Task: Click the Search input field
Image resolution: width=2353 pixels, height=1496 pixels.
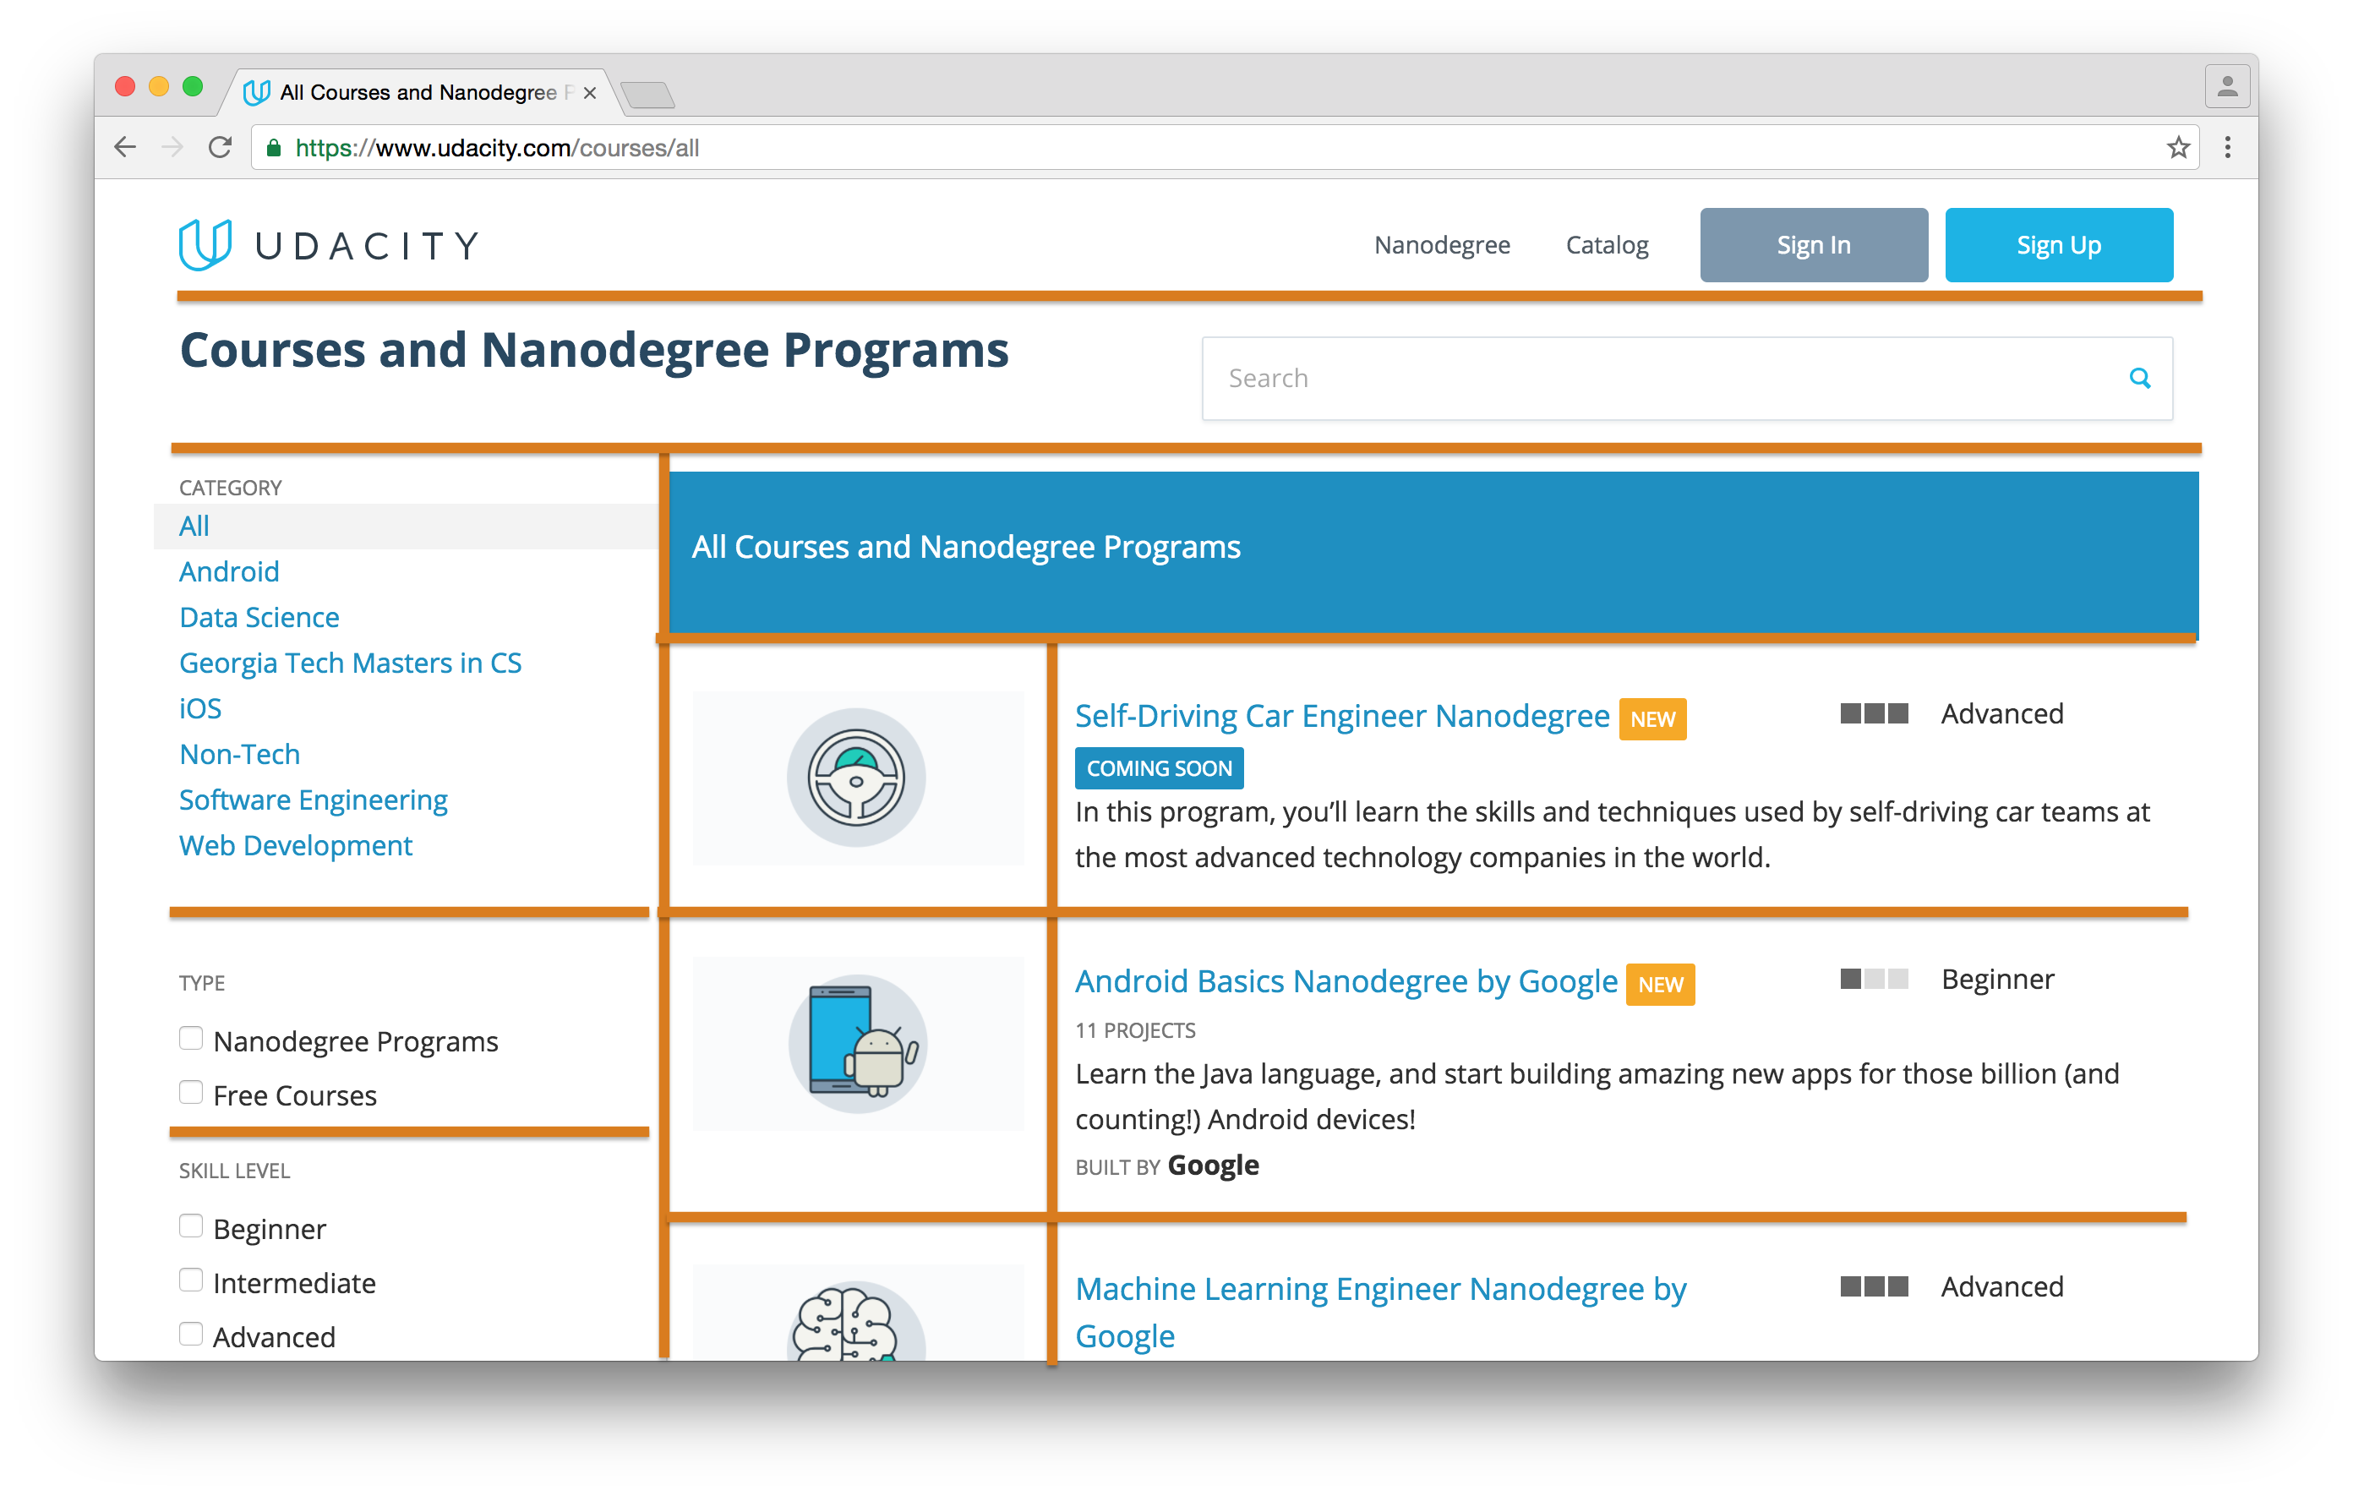Action: pos(1687,379)
